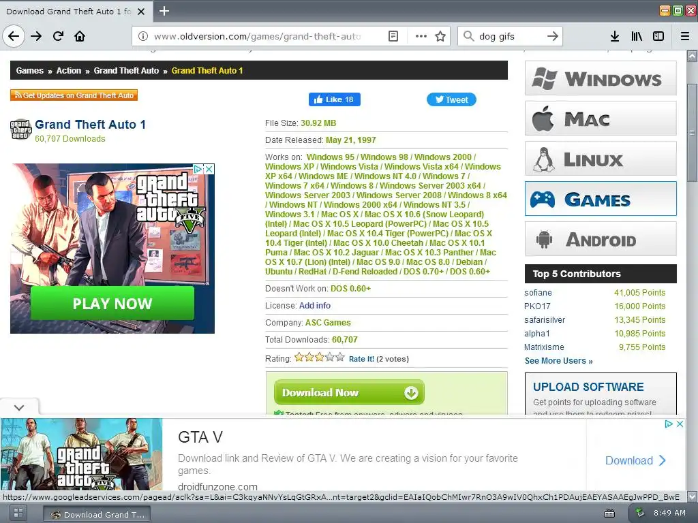
Task: Open the Grand Theft Auto 1 title link
Action: coord(90,125)
